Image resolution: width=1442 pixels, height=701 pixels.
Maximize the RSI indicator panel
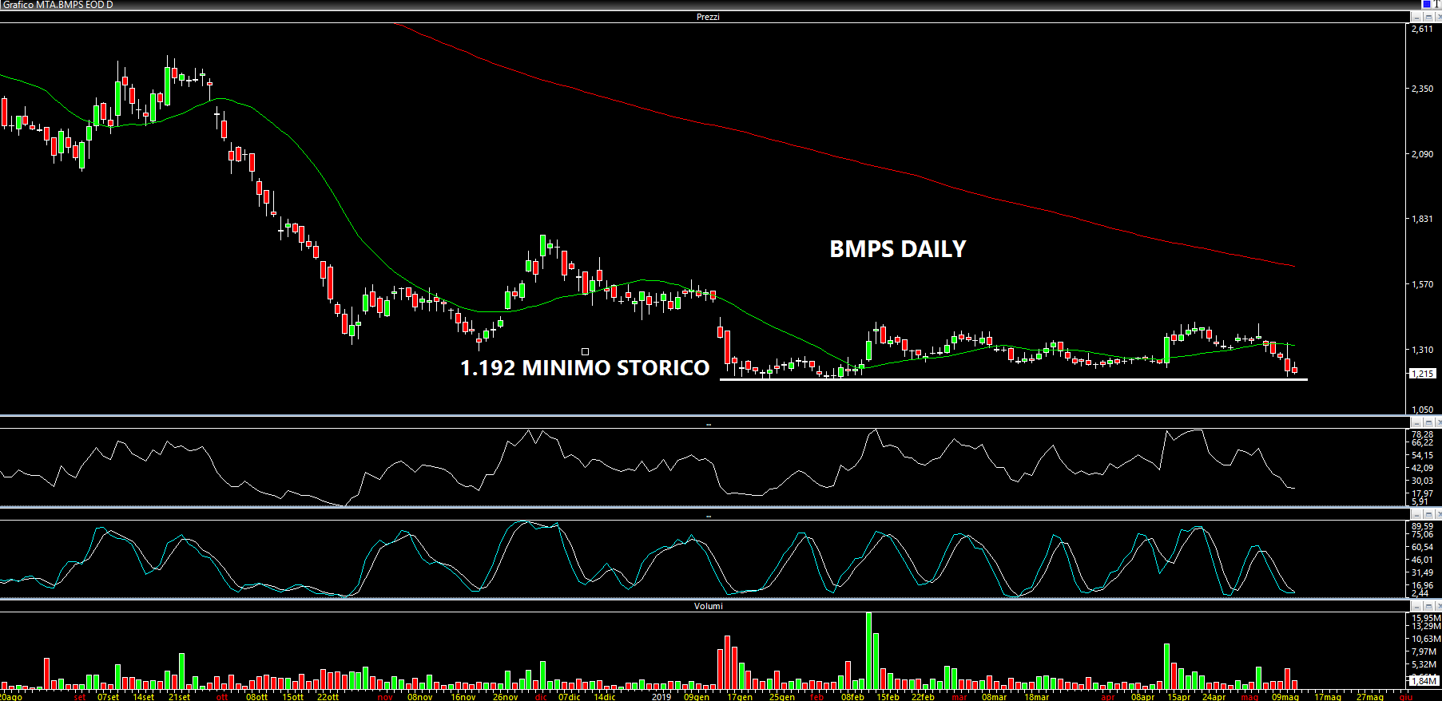[1428, 422]
